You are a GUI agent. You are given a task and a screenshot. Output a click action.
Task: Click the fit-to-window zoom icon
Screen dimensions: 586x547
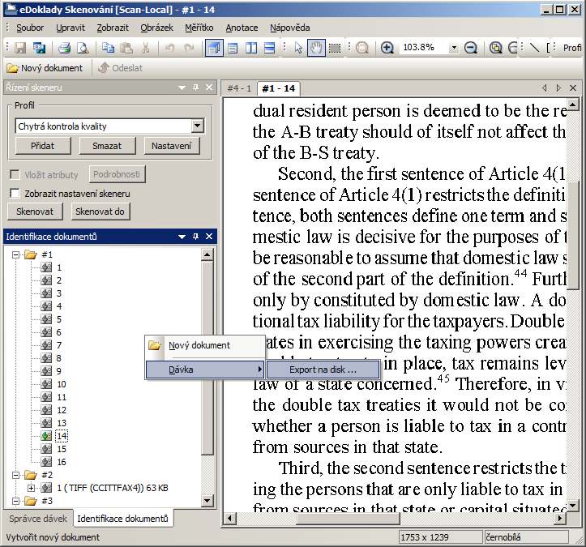click(x=495, y=48)
